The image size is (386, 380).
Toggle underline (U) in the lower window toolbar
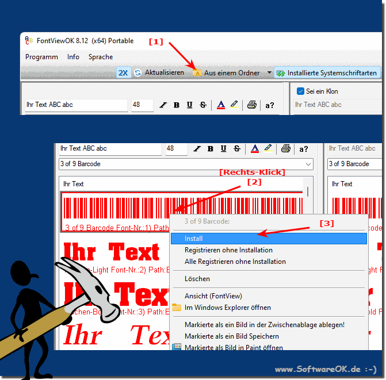[223, 148]
